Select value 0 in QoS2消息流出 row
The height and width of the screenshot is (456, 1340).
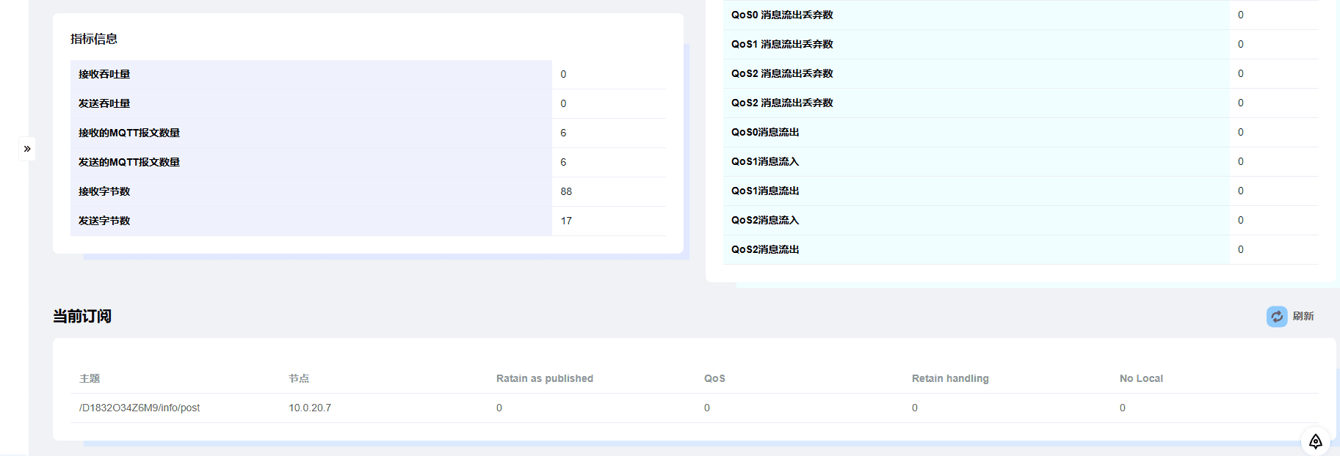pos(1241,249)
